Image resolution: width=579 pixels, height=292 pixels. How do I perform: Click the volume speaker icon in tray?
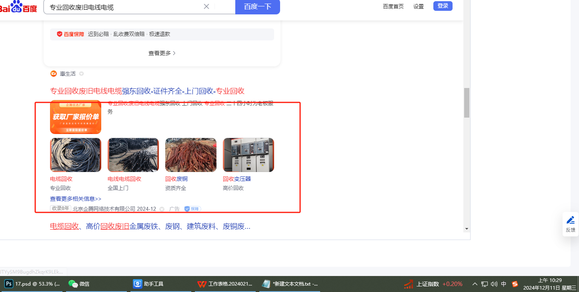click(x=494, y=284)
